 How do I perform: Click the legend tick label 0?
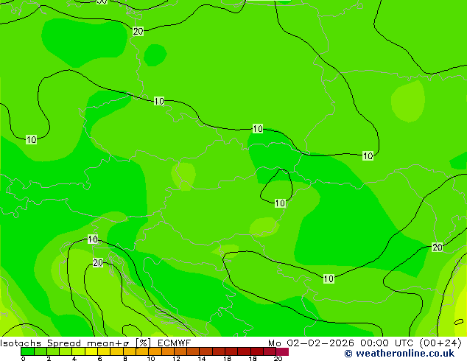pyautogui.click(x=24, y=359)
